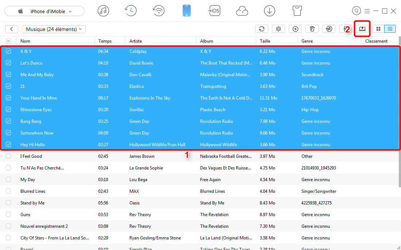401x250 pixels.
Task: Sort by the Nom column header
Action: (55, 41)
